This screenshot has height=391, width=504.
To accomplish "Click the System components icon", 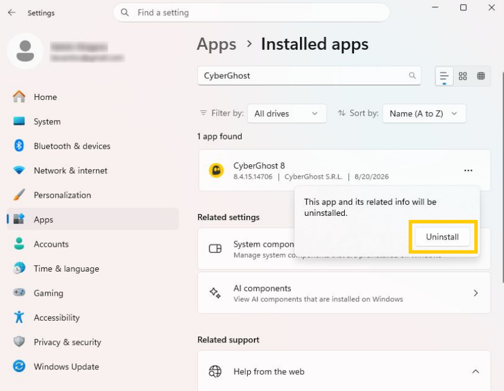I will (x=215, y=249).
